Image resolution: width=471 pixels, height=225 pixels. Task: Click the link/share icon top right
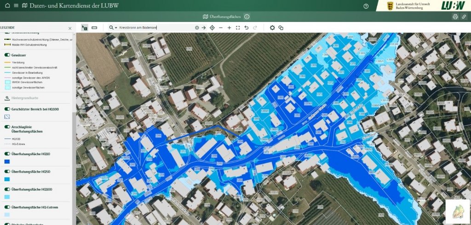464,17
